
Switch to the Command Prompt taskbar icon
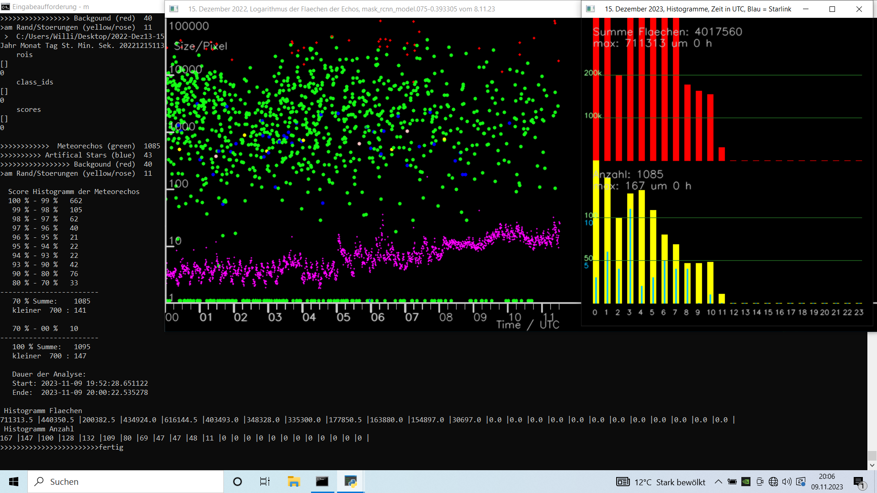coord(322,482)
